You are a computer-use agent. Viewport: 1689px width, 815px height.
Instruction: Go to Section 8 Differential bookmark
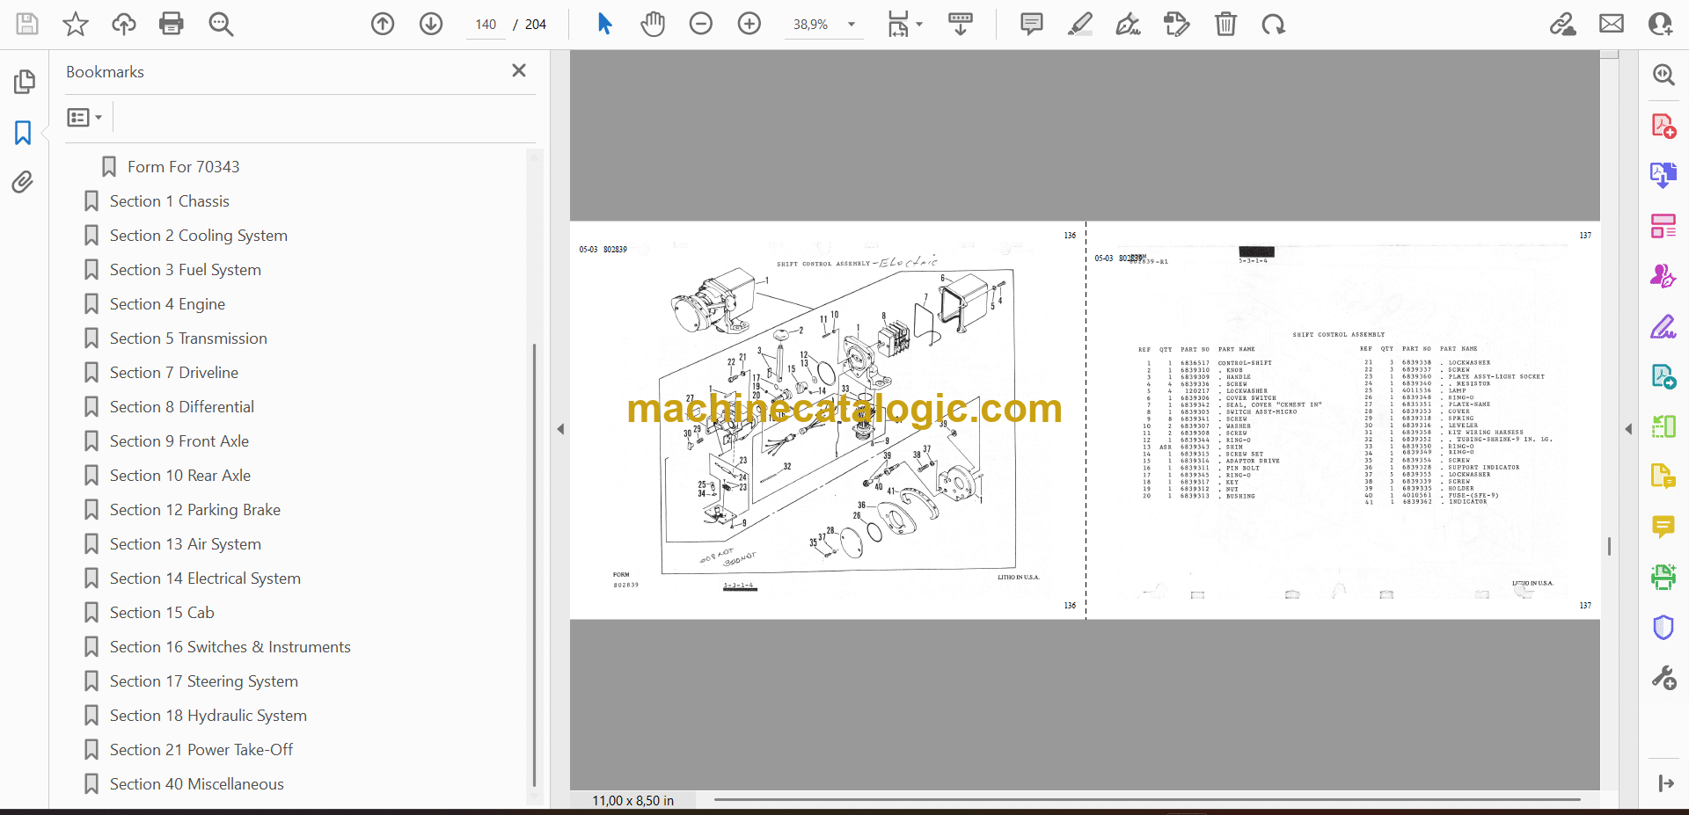(181, 407)
